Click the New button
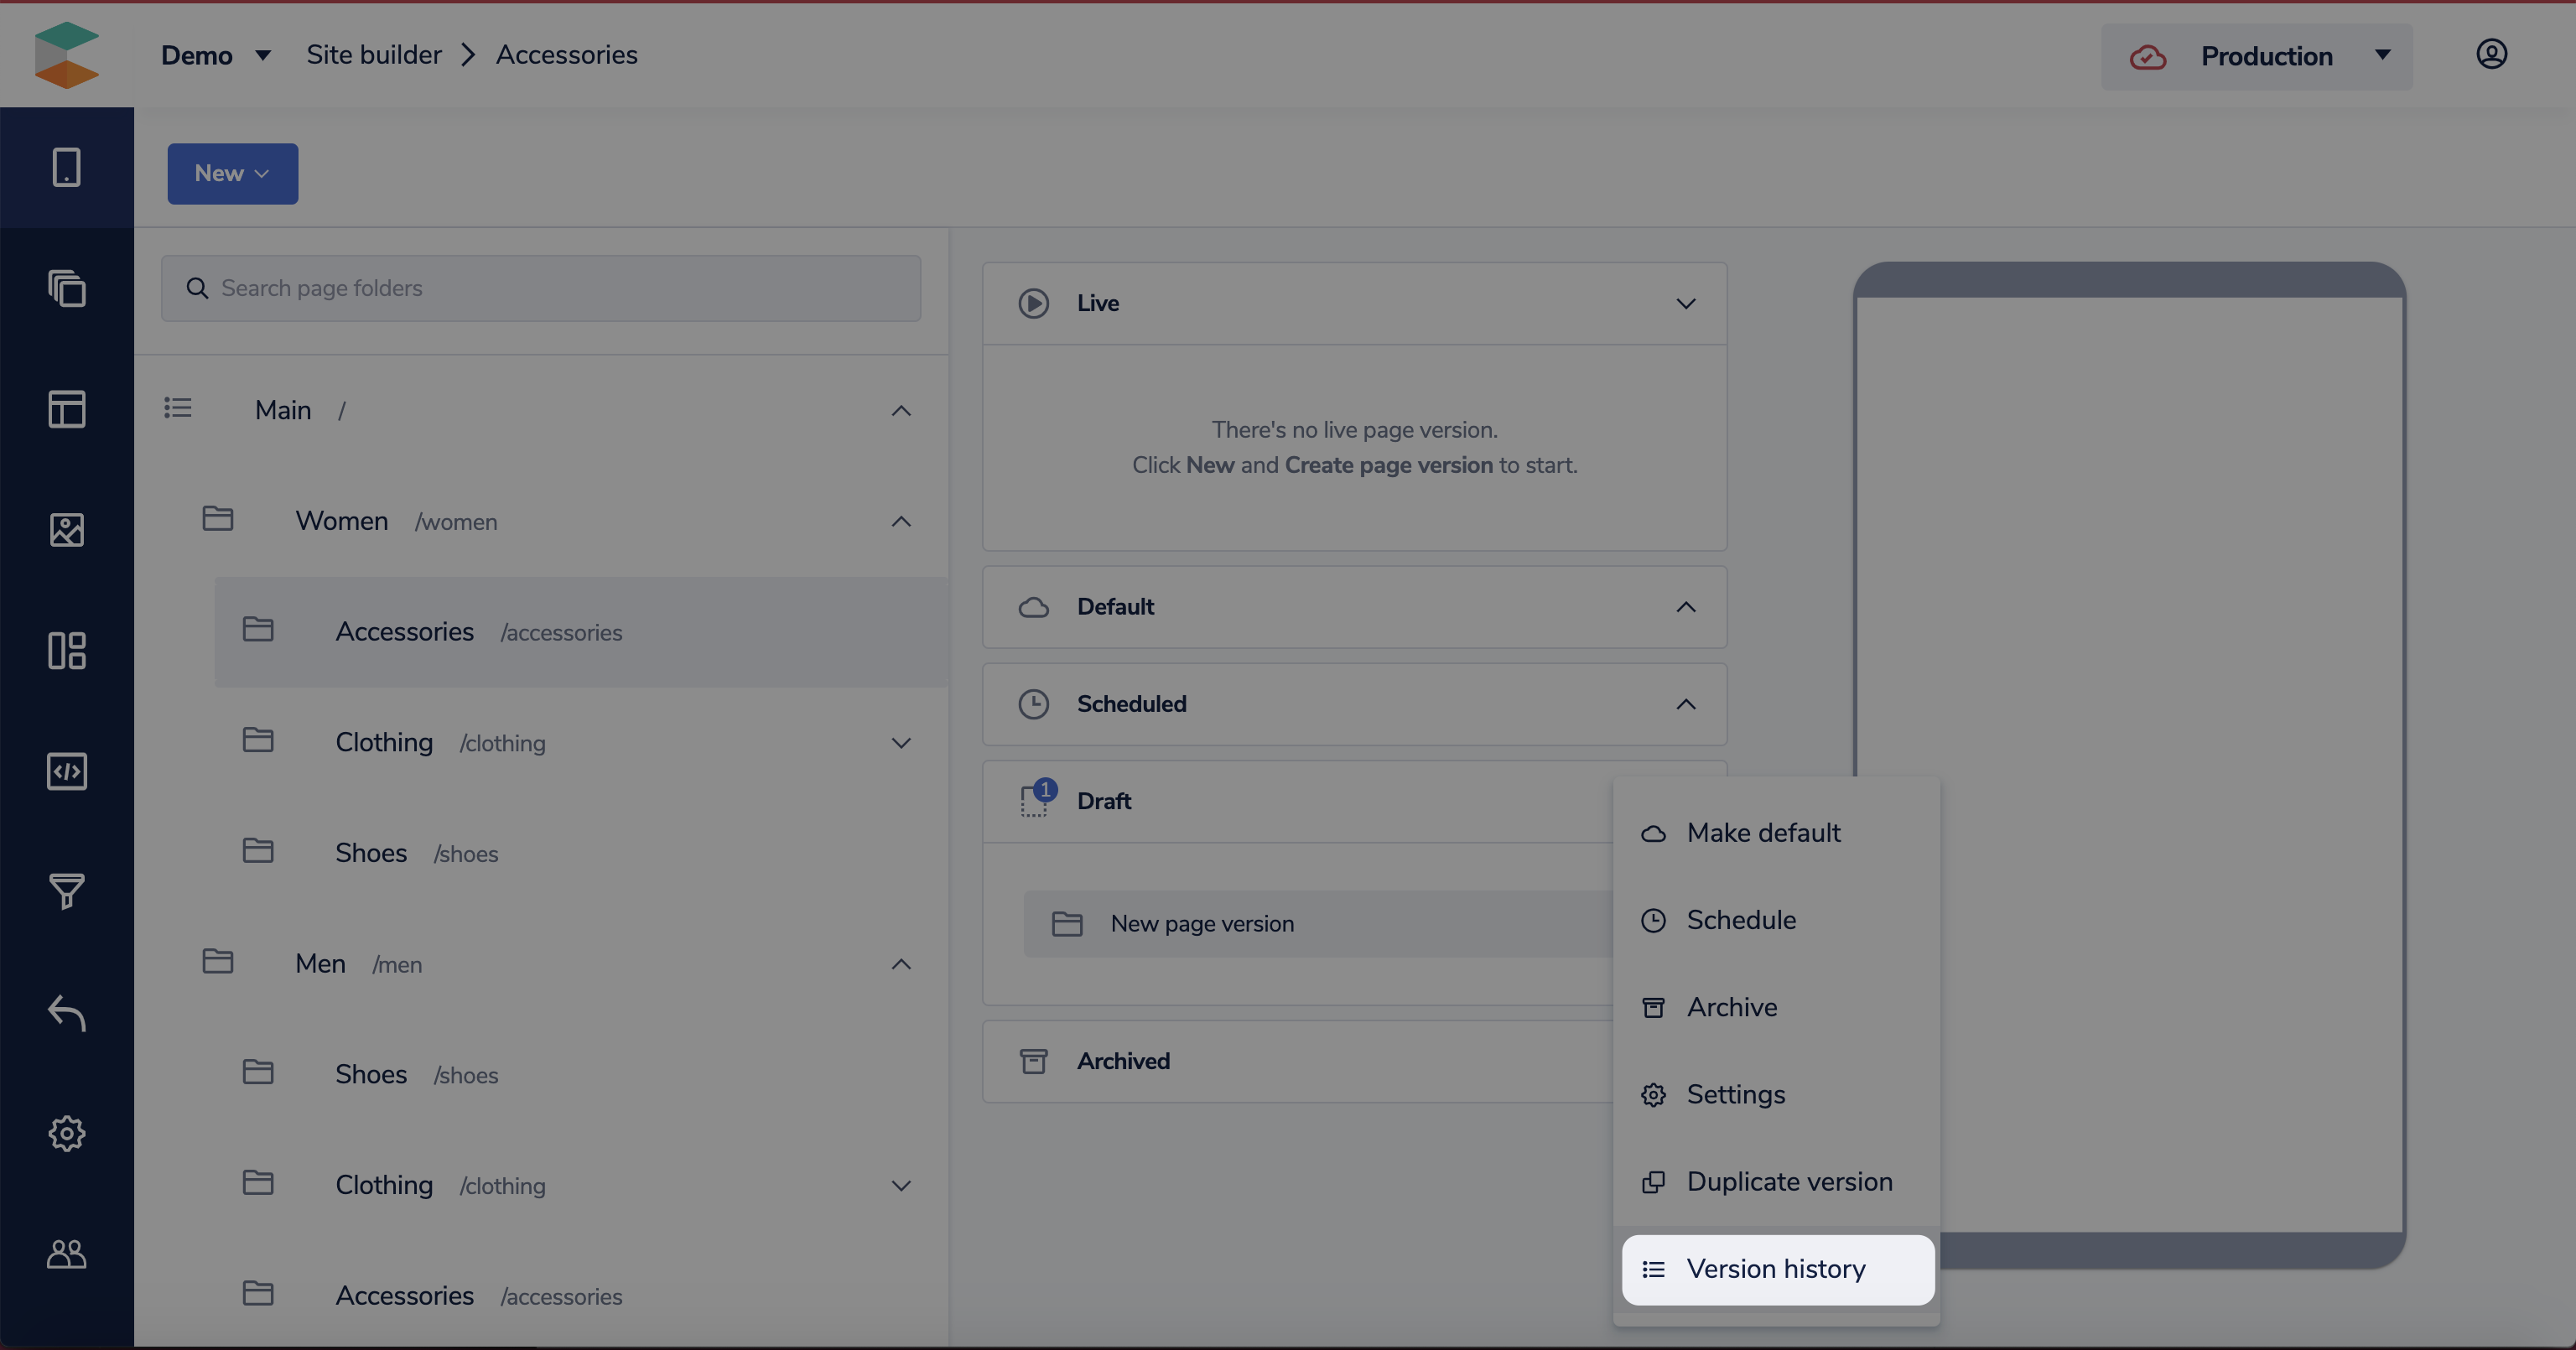2576x1350 pixels. (x=232, y=173)
